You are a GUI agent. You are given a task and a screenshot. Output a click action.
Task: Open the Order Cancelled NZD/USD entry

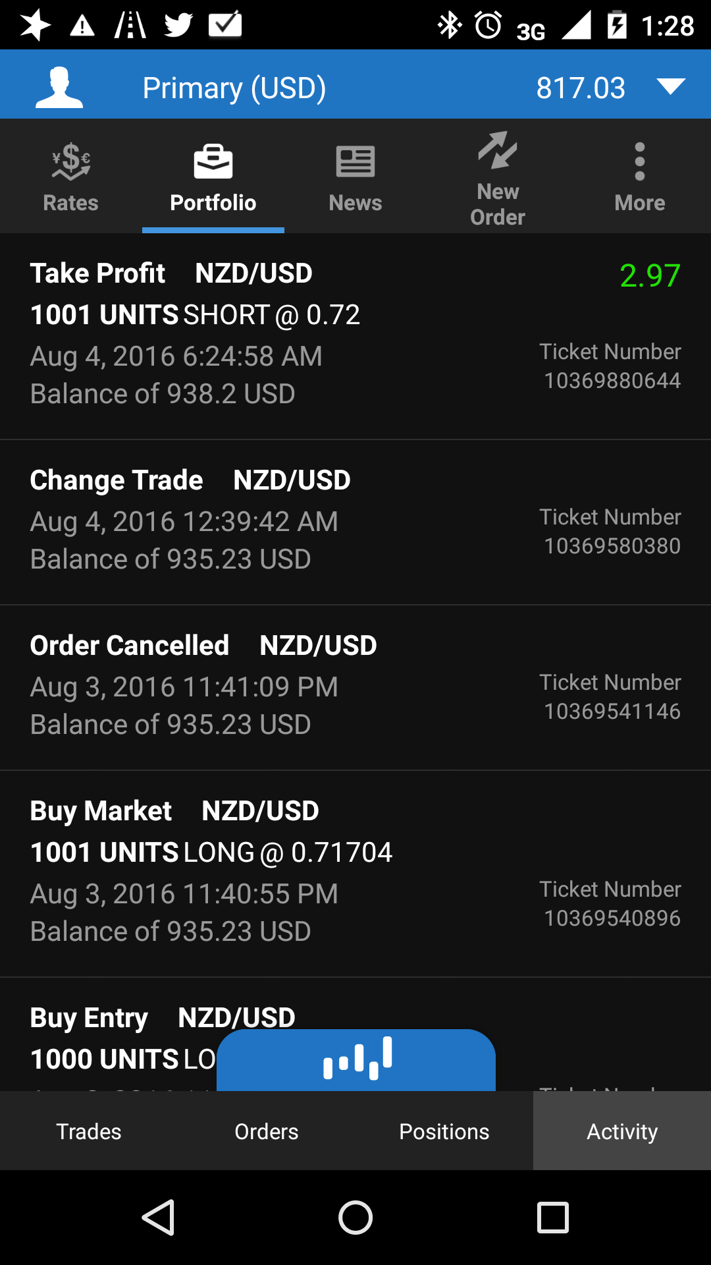355,687
